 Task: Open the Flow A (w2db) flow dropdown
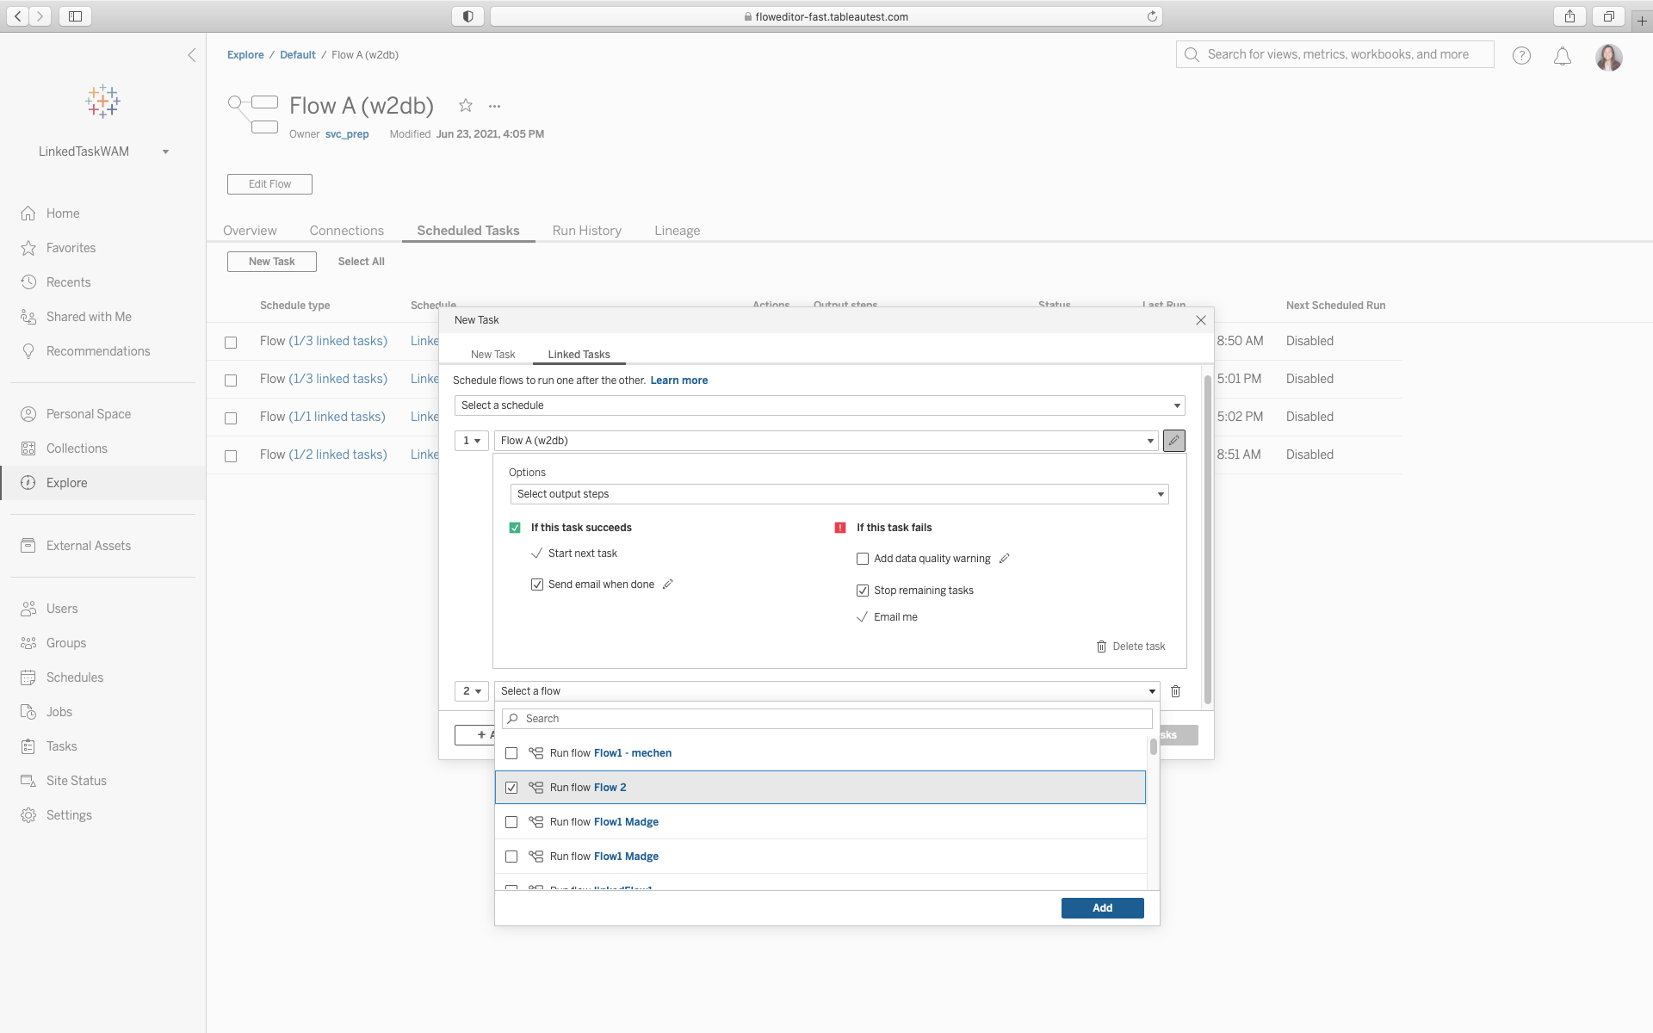[x=826, y=441]
